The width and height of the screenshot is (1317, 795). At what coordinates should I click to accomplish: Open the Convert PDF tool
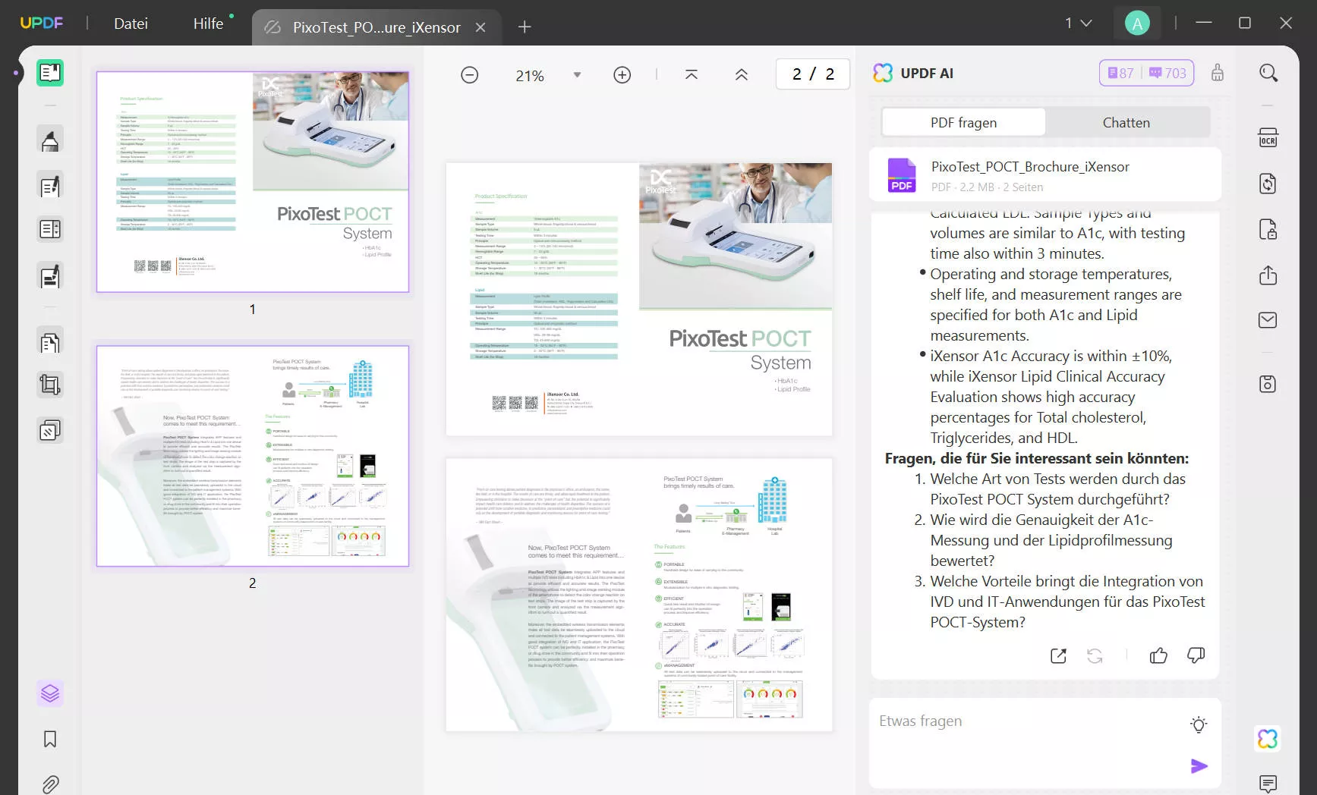1268,184
